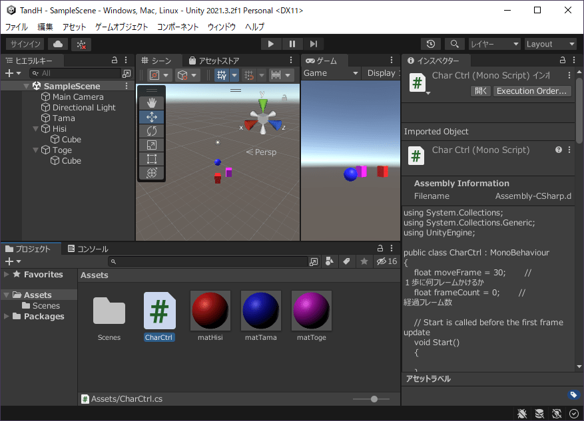Step one frame forward
Screen dimensions: 584x421
click(314, 45)
